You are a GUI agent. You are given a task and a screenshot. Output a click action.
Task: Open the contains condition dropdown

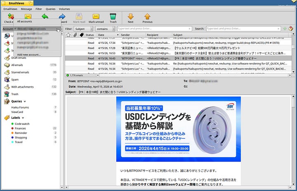[105, 29]
